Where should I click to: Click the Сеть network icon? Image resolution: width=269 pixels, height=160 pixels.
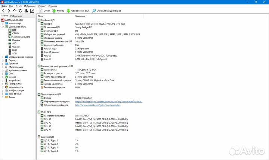(6, 74)
